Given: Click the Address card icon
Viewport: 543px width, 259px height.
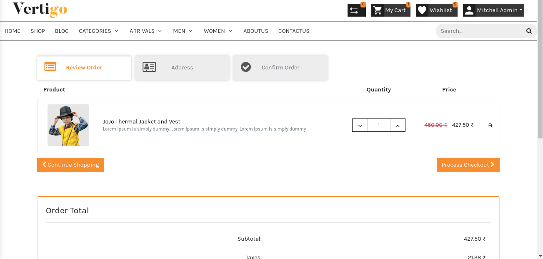Looking at the screenshot, I should (149, 67).
